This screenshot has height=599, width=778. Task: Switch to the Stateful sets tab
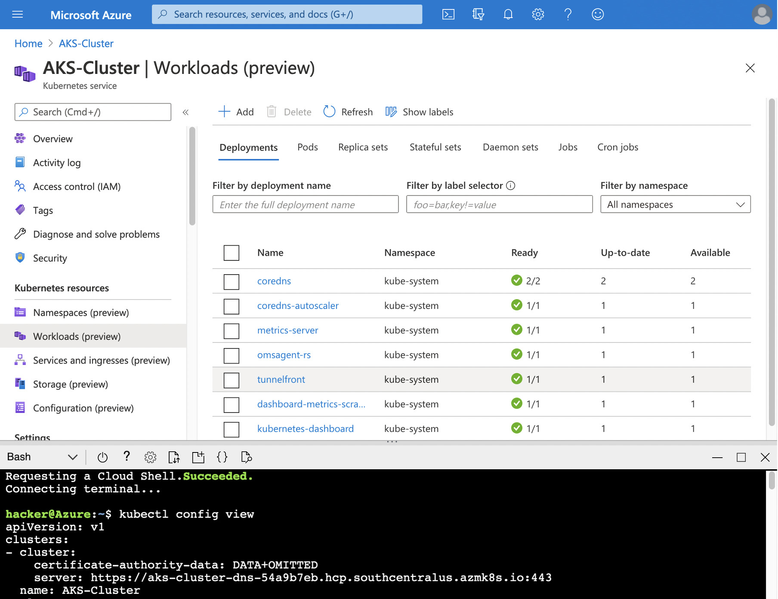(435, 147)
